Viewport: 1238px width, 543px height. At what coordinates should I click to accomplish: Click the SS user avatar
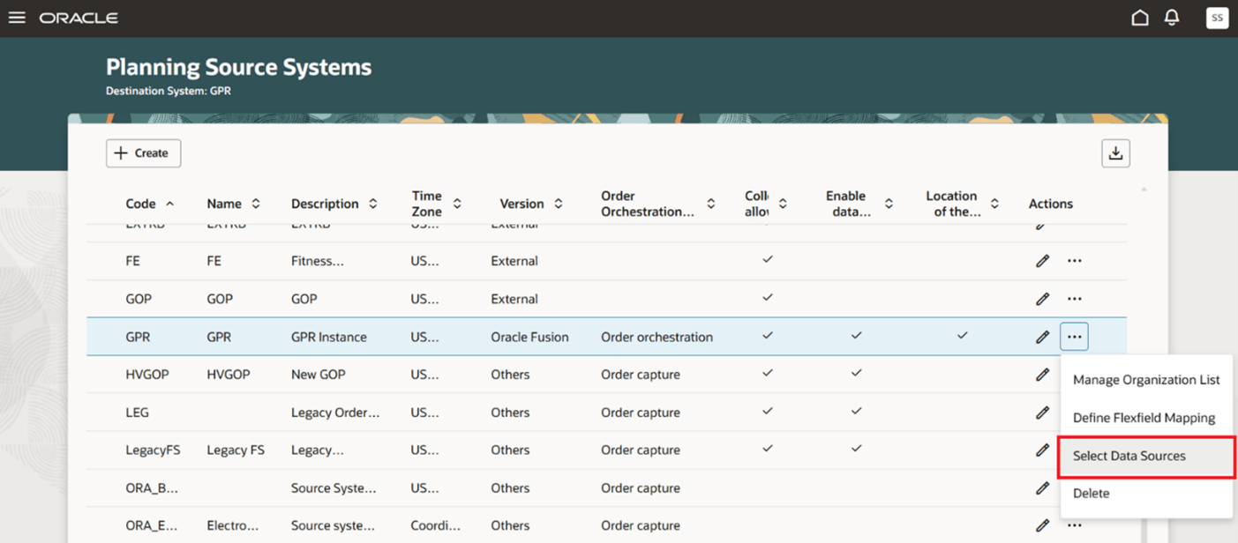(1217, 17)
